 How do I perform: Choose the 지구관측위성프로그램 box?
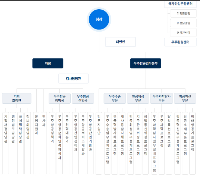pos(138,143)
